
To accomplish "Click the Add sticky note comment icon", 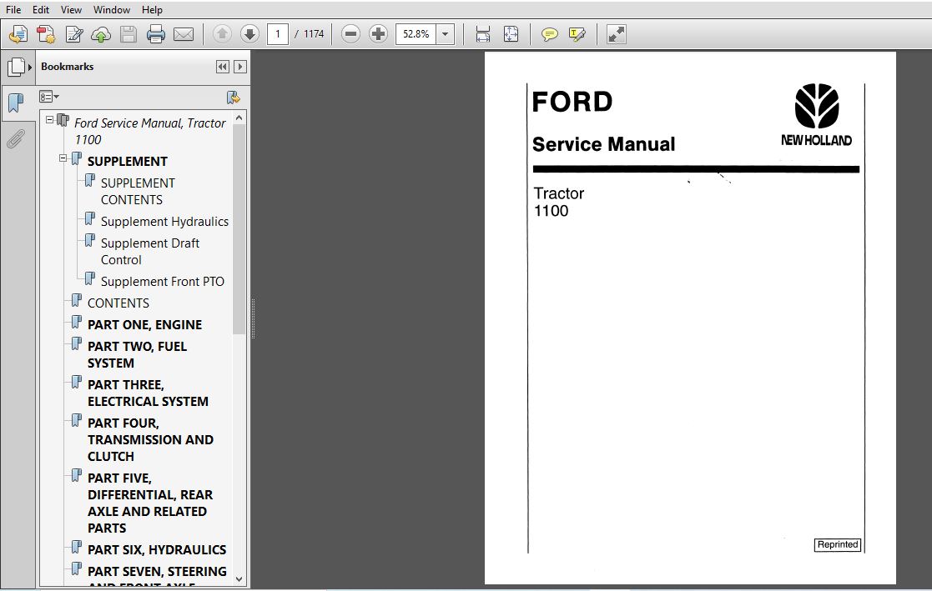I will point(549,34).
